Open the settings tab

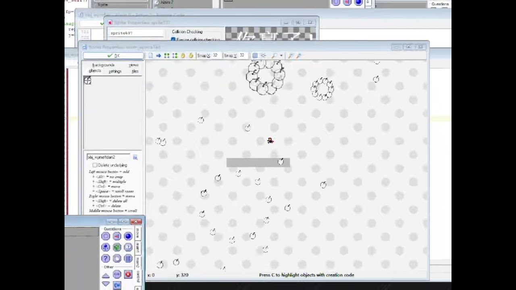115,71
